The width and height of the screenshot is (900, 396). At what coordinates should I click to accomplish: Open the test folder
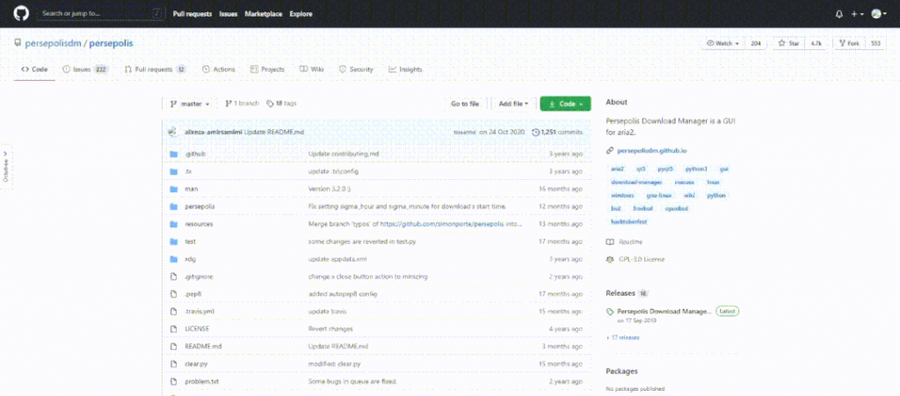click(190, 241)
